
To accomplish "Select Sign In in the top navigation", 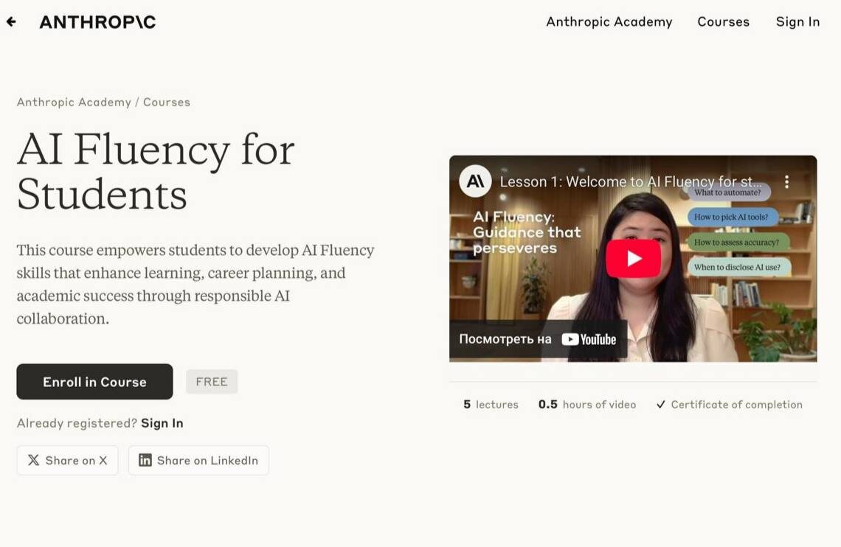I will (x=797, y=22).
